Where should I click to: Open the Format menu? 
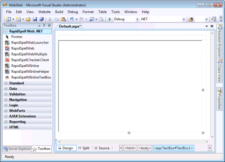88,12
